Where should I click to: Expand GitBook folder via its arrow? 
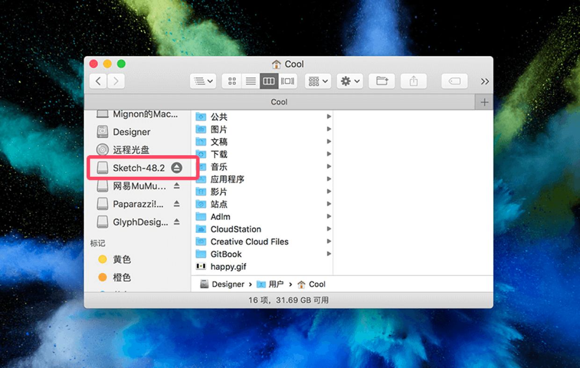tap(329, 254)
